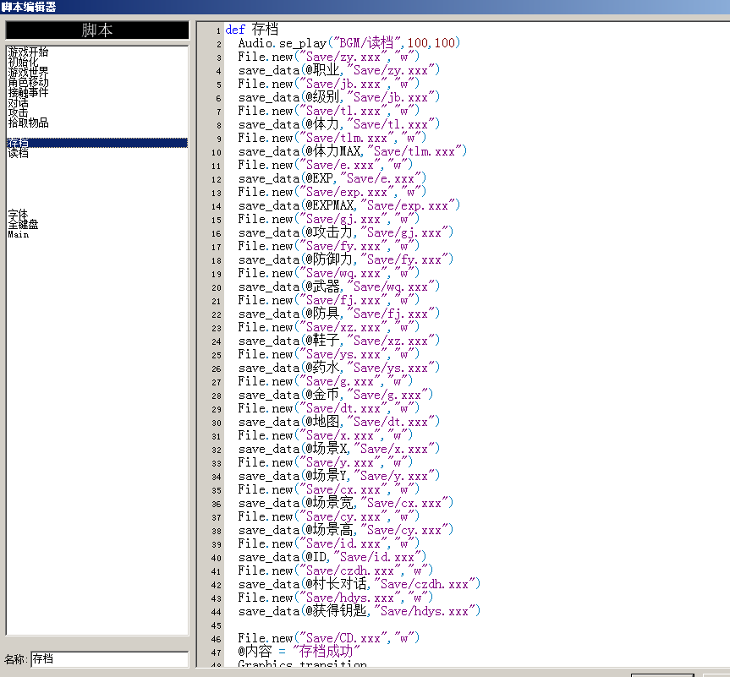Click the save_data(@EXPMAX code line
The height and width of the screenshot is (677, 730).
tap(349, 205)
